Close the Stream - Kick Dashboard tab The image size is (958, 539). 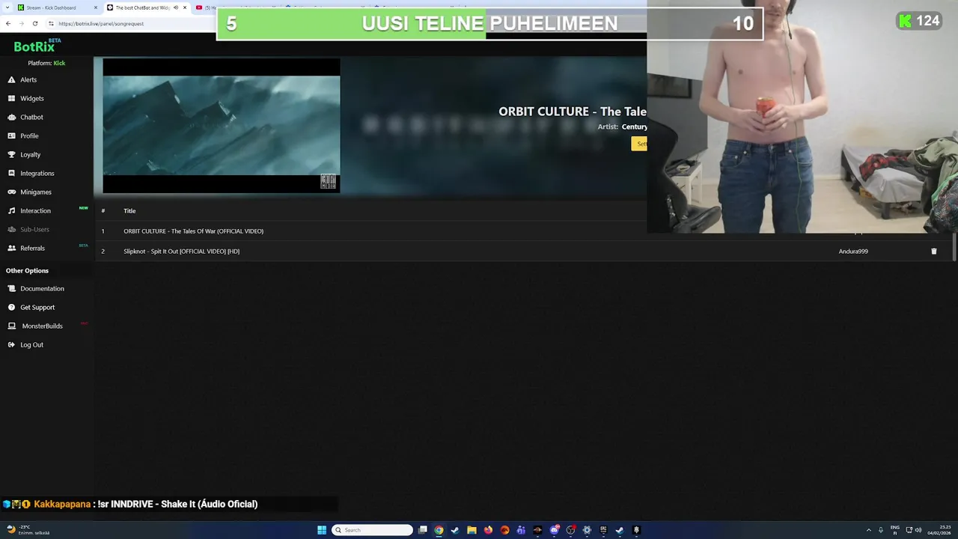(96, 7)
